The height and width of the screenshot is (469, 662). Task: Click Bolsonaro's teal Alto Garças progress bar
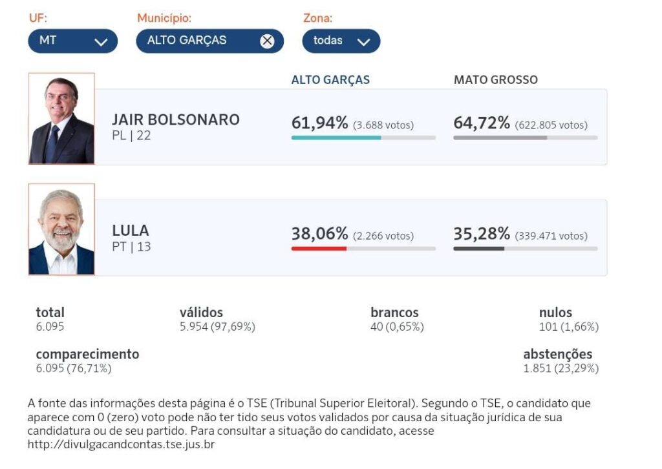pyautogui.click(x=363, y=138)
